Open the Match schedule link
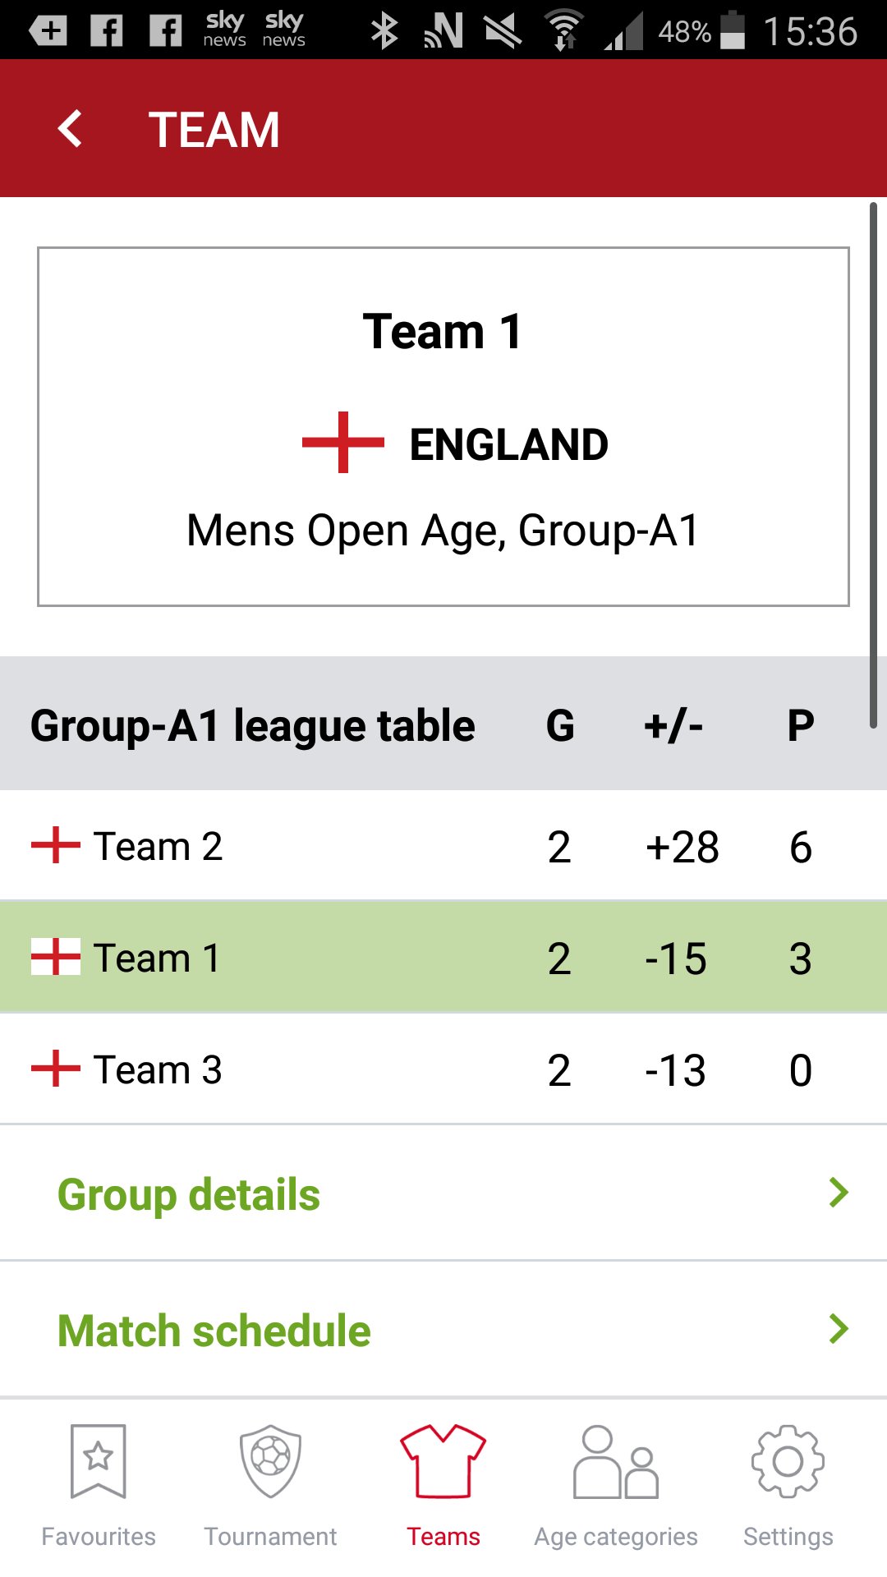The height and width of the screenshot is (1577, 887). coord(214,1331)
